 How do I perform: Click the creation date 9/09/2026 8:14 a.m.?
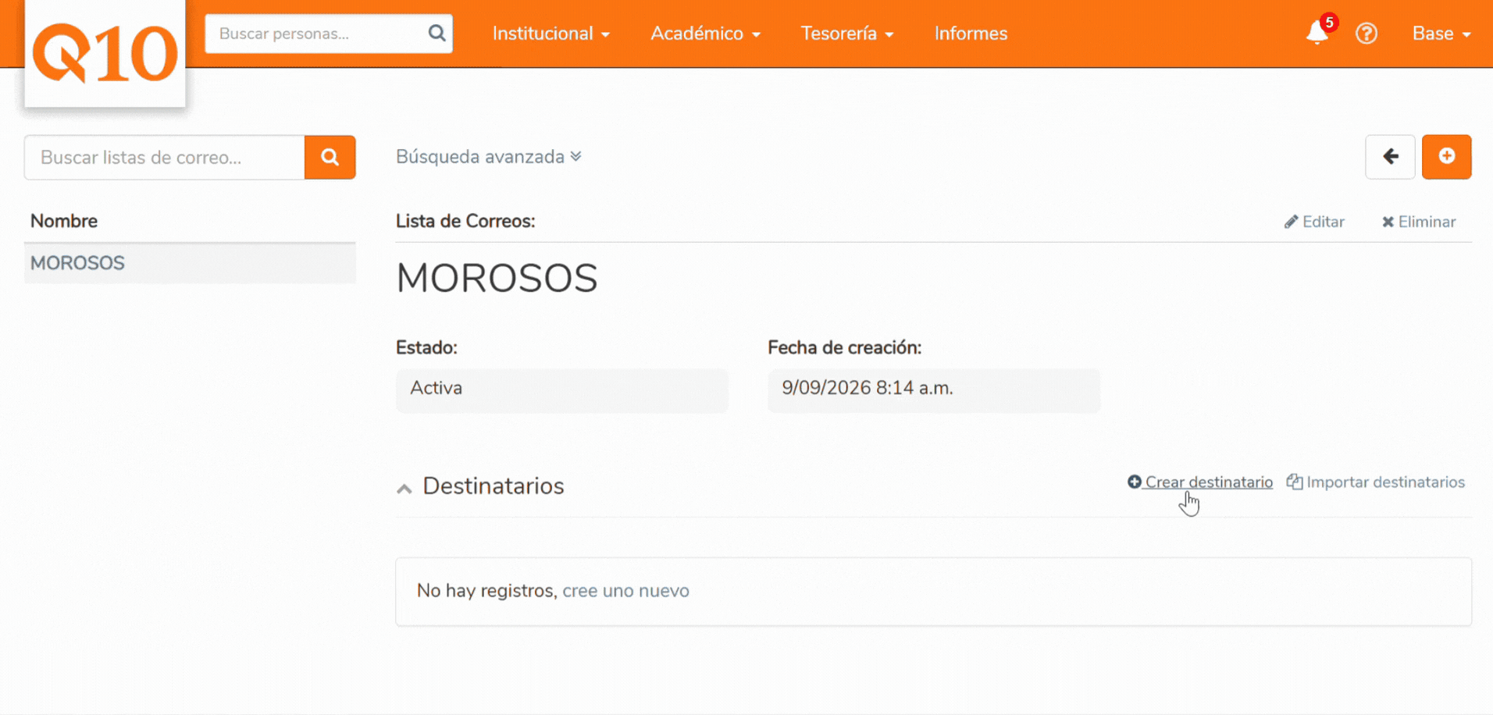click(x=934, y=390)
